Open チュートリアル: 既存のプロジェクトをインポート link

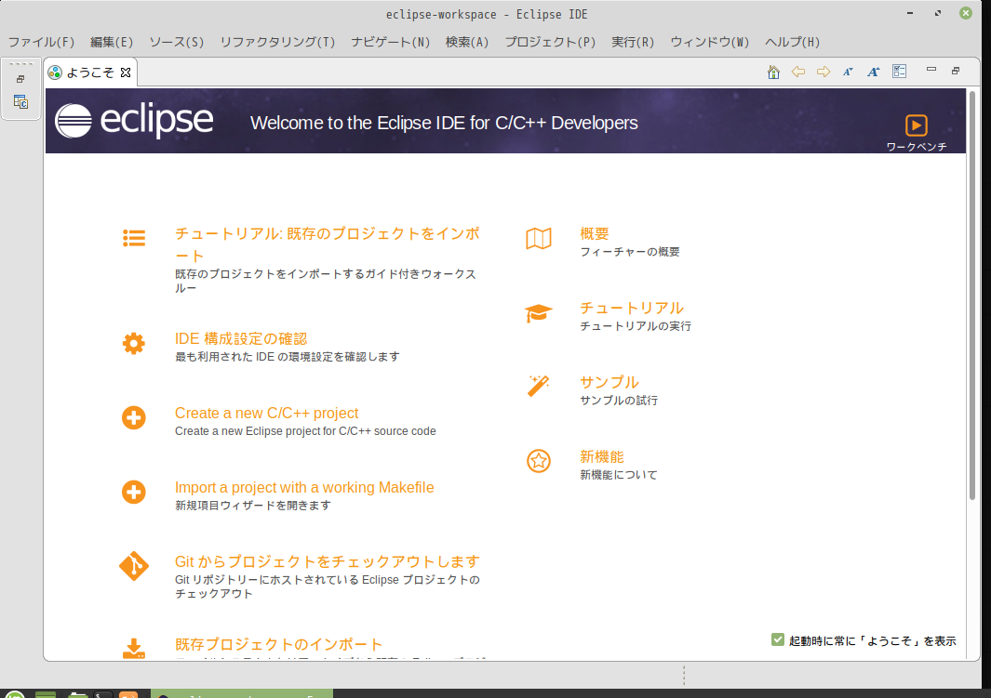pyautogui.click(x=328, y=244)
